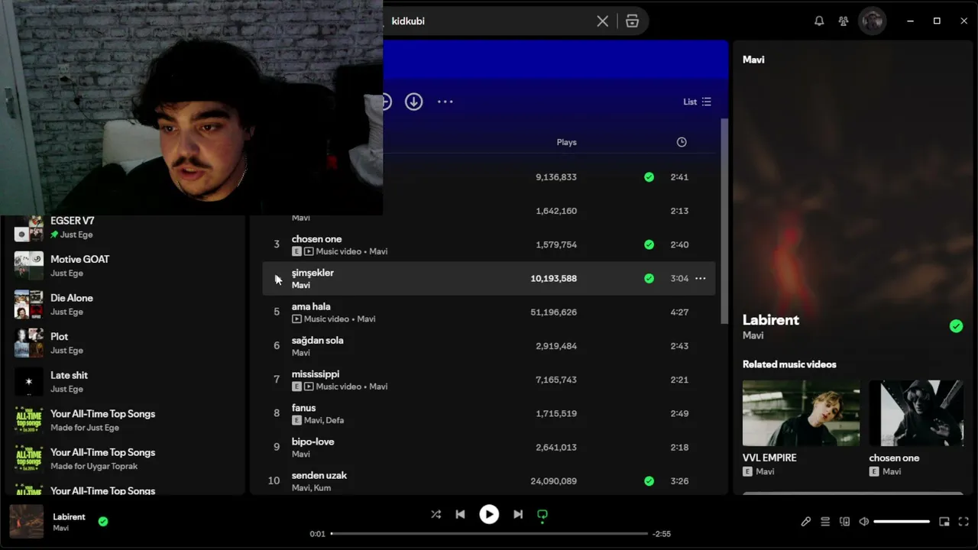Toggle shuffle in the player bar

click(x=436, y=515)
